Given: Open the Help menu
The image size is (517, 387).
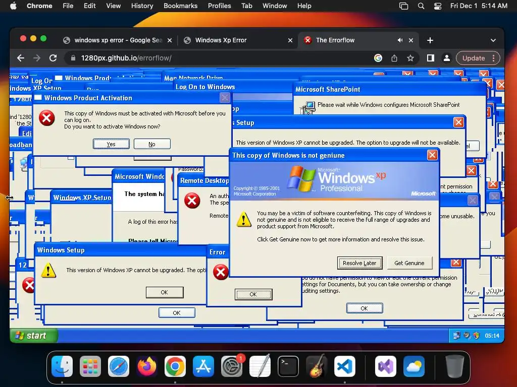Looking at the screenshot, I should 304,6.
